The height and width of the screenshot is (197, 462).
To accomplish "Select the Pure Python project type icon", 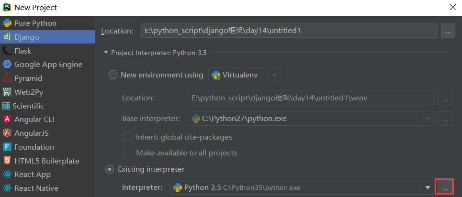I will point(7,23).
